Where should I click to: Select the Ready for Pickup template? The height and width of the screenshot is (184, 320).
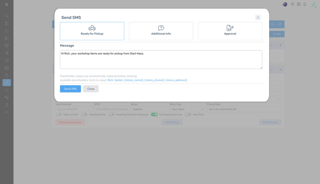click(x=92, y=31)
